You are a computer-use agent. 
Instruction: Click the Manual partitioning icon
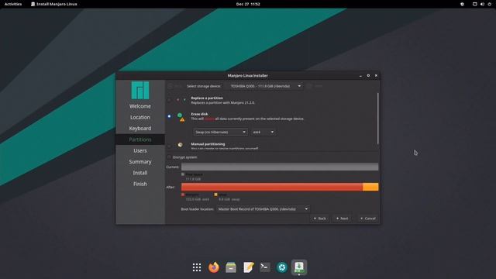180,145
